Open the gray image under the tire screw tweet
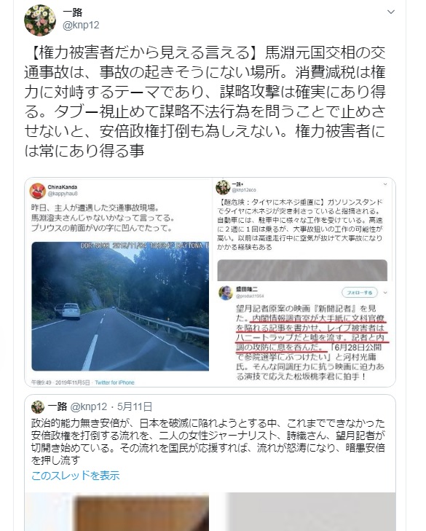Screen dimensions: 426x531 (x=302, y=270)
